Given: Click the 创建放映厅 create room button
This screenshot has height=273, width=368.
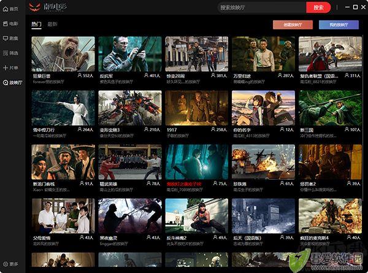Looking at the screenshot, I should coord(293,25).
